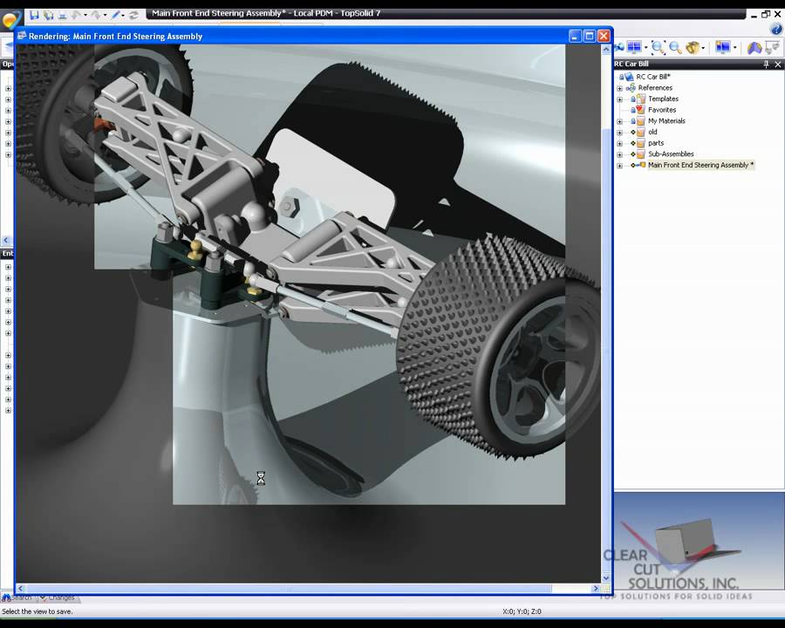Expand the References node
The height and width of the screenshot is (628, 785).
(x=620, y=88)
